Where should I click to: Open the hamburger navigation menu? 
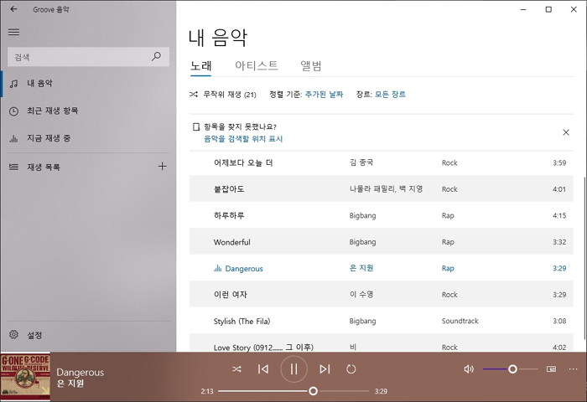coord(14,32)
